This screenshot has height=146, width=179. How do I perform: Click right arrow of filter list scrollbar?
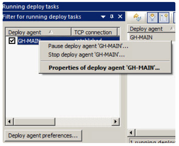[x=115, y=122]
